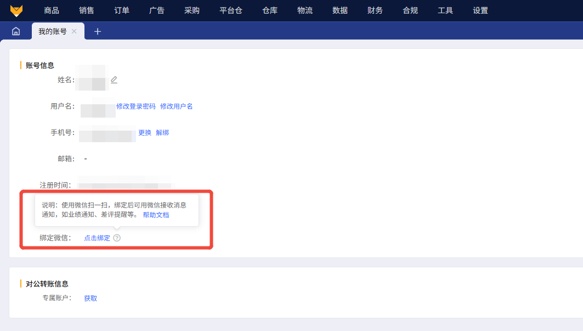583x331 pixels.
Task: Open the 财务 menu
Action: 375,10
